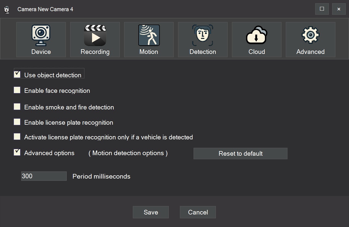Click the app logo in title bar

click(7, 9)
